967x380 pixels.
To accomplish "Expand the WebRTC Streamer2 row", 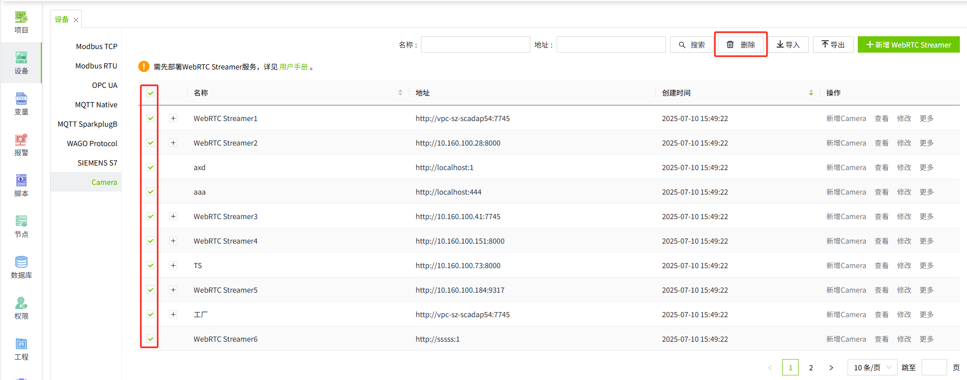I will pos(173,143).
